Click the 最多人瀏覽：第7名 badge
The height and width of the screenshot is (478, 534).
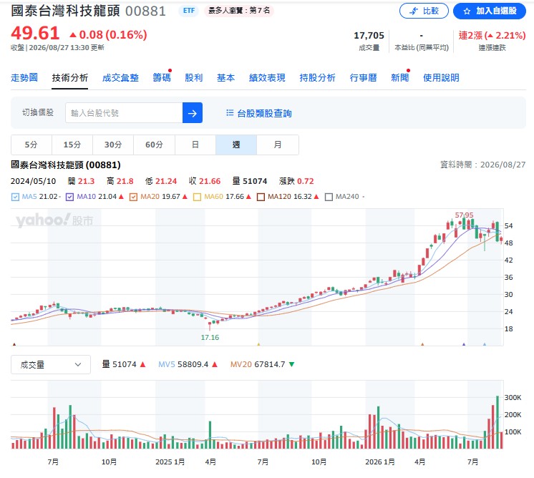(x=239, y=11)
